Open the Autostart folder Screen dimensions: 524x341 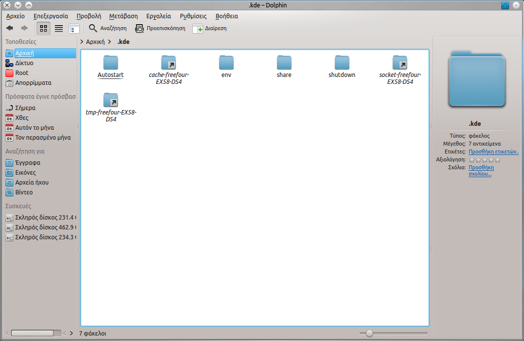coord(111,67)
